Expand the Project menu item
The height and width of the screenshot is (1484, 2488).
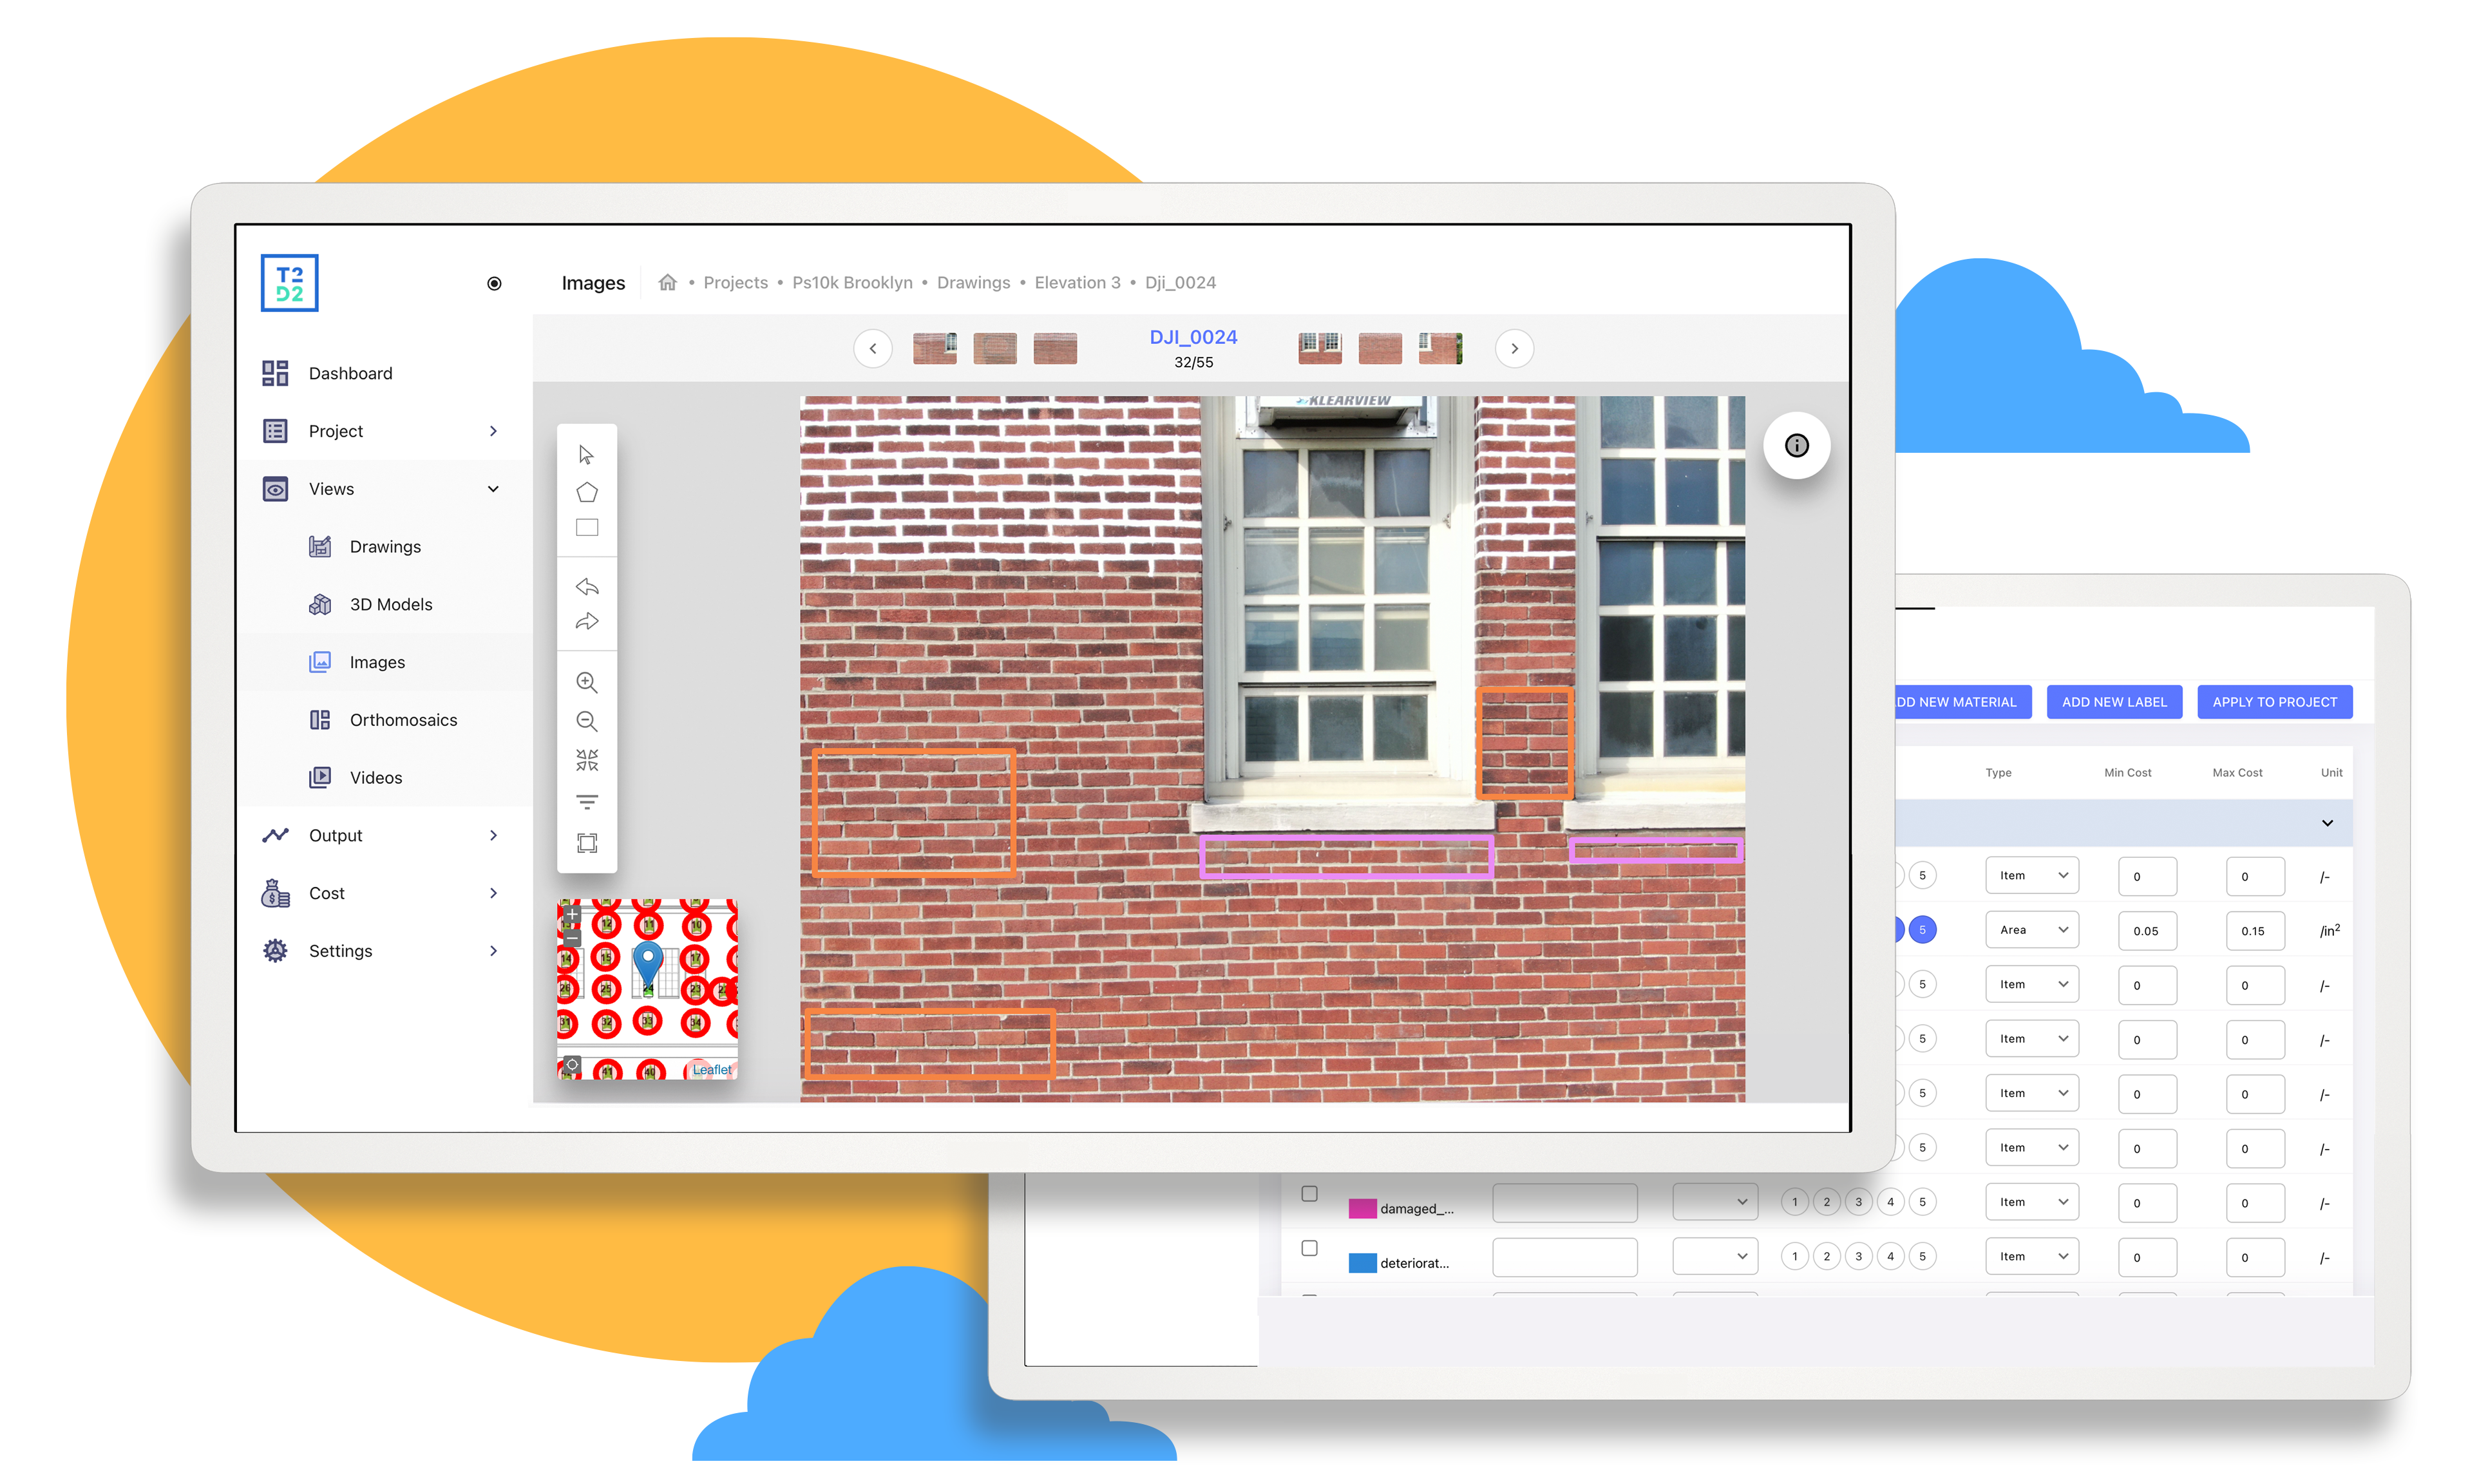tap(496, 431)
